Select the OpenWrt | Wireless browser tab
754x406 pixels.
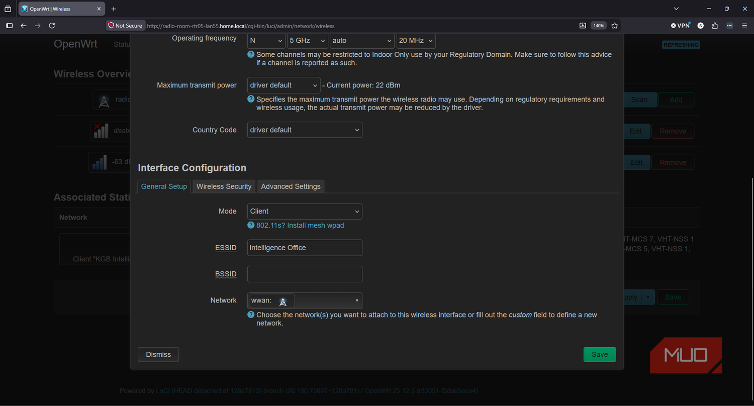coord(61,9)
